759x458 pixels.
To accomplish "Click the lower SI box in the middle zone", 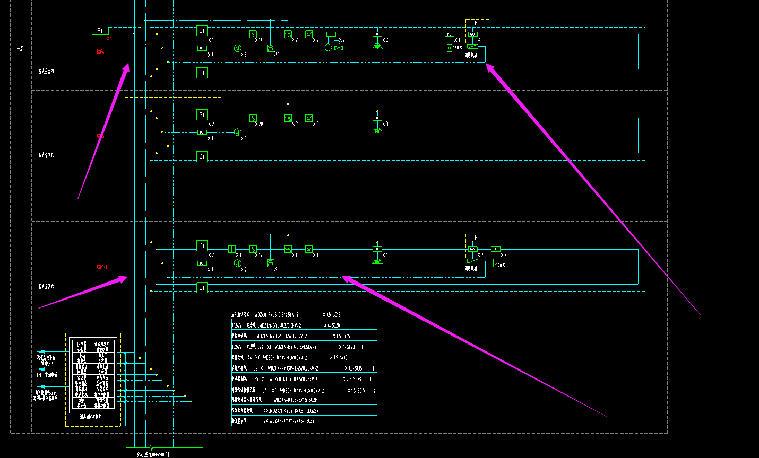I will (202, 156).
